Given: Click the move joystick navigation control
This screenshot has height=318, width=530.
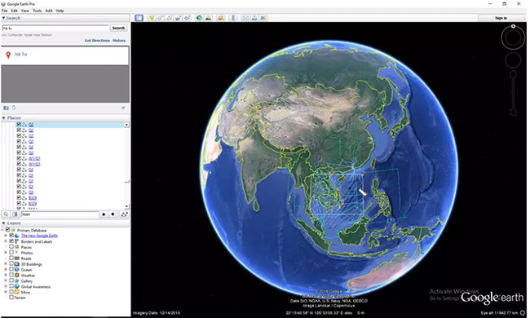Looking at the screenshot, I should (x=513, y=60).
